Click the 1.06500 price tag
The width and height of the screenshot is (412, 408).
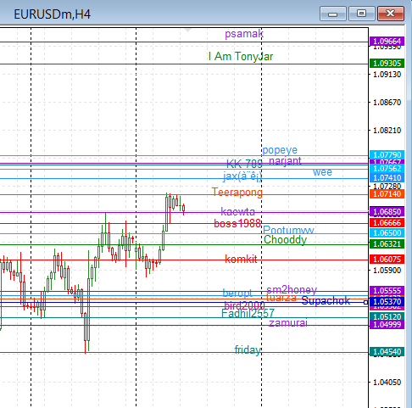point(387,233)
